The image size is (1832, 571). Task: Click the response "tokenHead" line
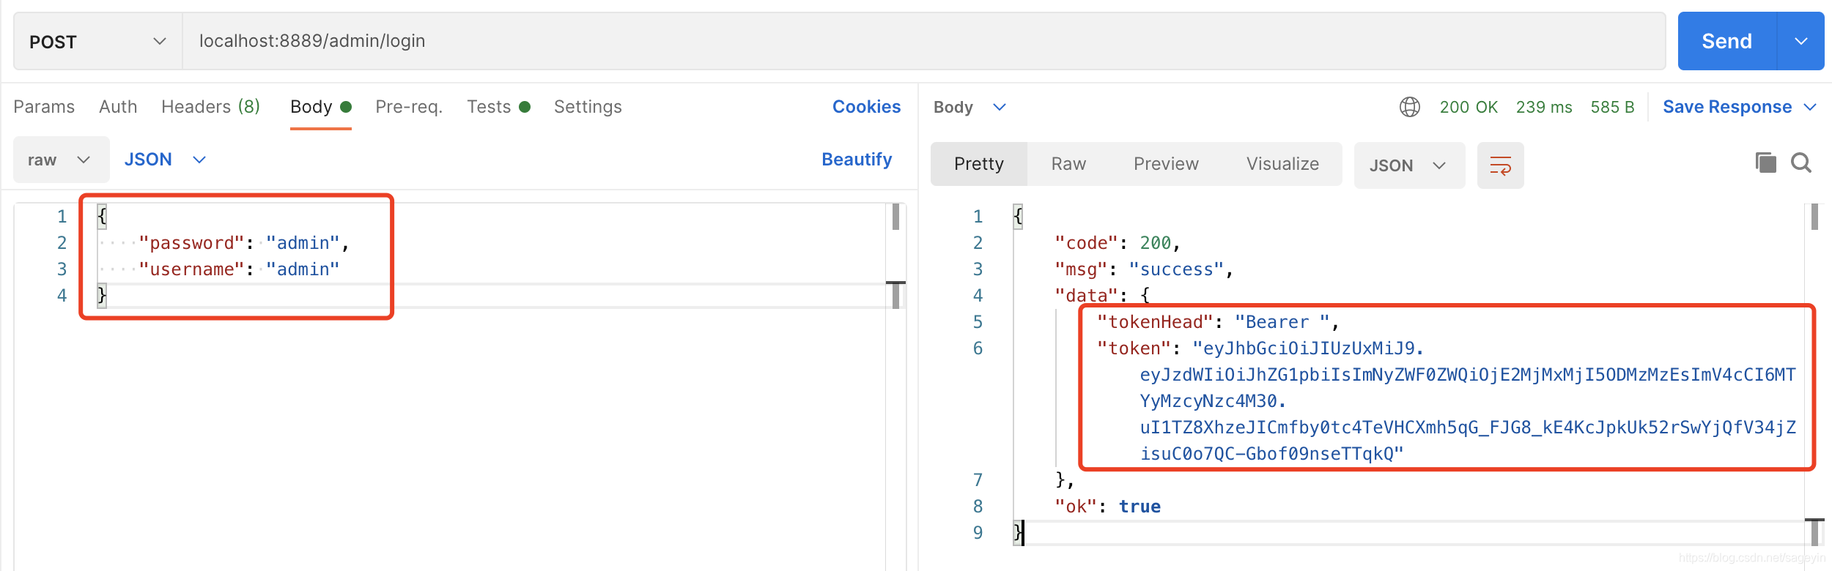(1218, 322)
